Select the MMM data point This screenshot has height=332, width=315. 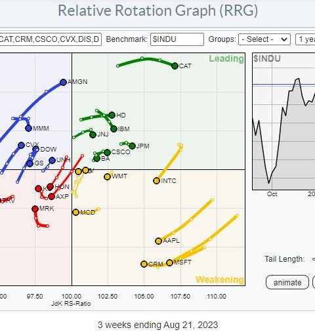click(28, 128)
